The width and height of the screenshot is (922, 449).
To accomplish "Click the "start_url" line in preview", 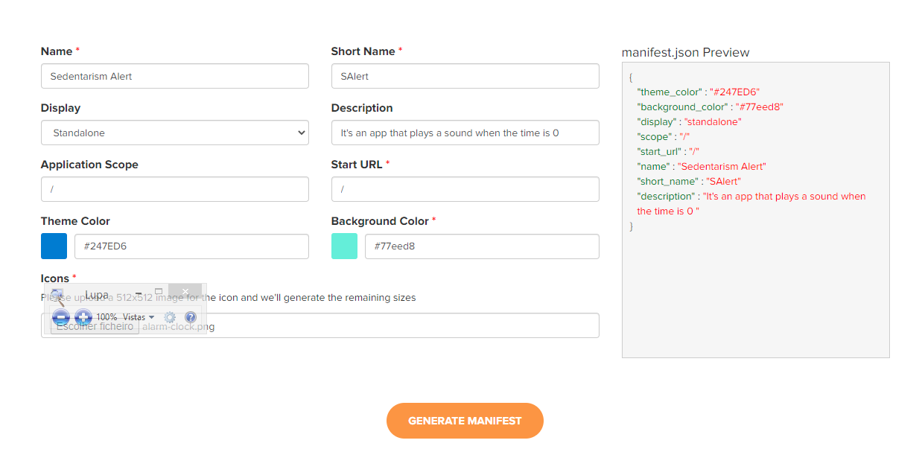I will 668,152.
